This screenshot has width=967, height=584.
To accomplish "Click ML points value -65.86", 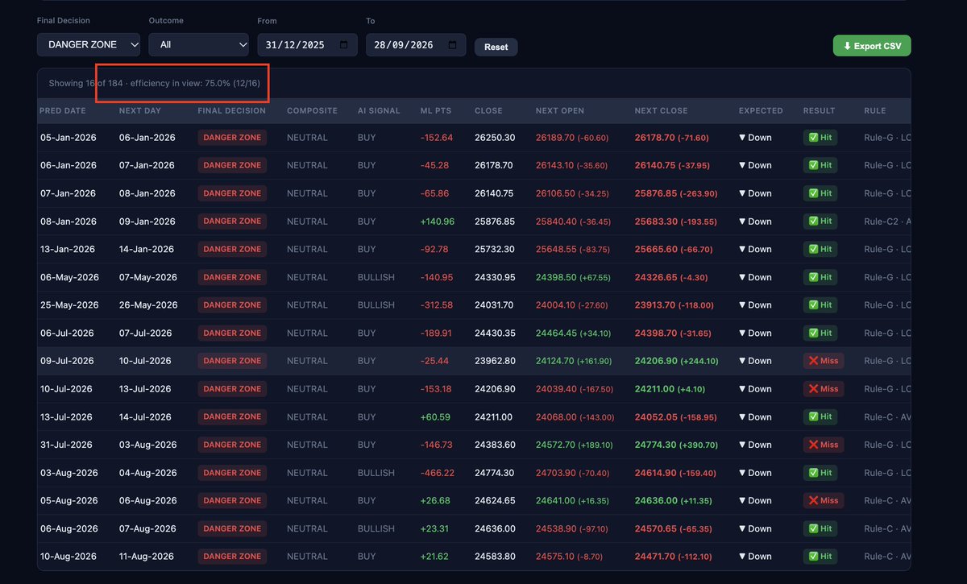I will coord(436,193).
